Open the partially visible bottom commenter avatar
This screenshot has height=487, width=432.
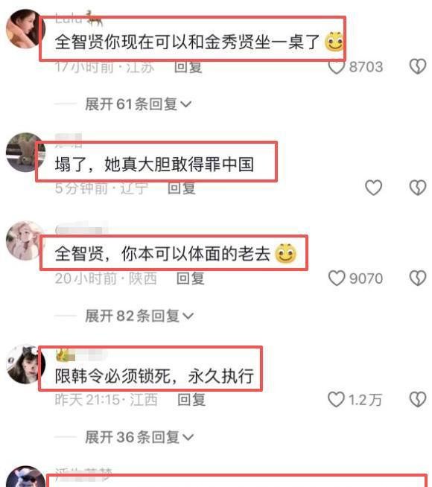25,477
